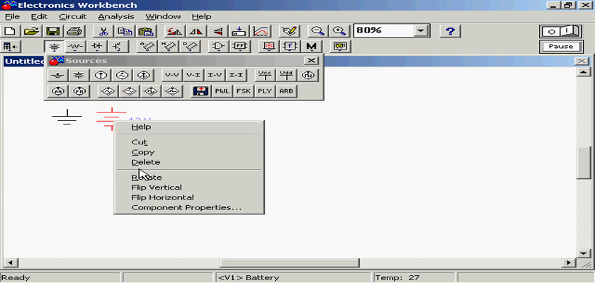The height and width of the screenshot is (283, 595).
Task: Open the Basic resistor parts bin
Action: (x=76, y=47)
